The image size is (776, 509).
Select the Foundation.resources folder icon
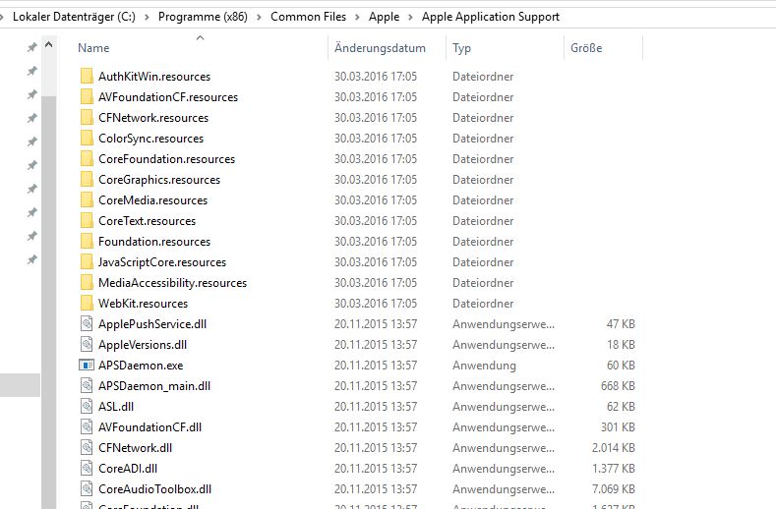pyautogui.click(x=87, y=242)
